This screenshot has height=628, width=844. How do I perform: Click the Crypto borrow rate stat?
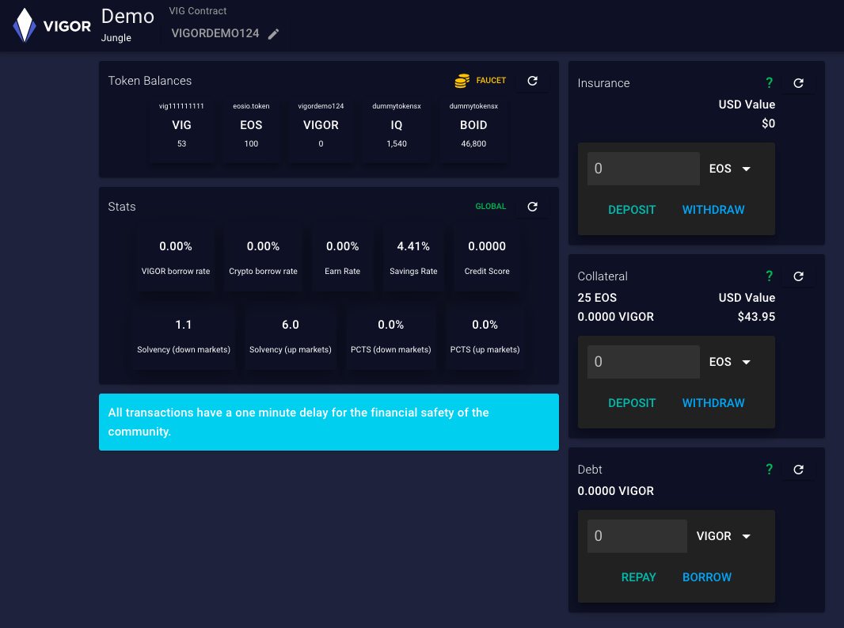coord(263,258)
